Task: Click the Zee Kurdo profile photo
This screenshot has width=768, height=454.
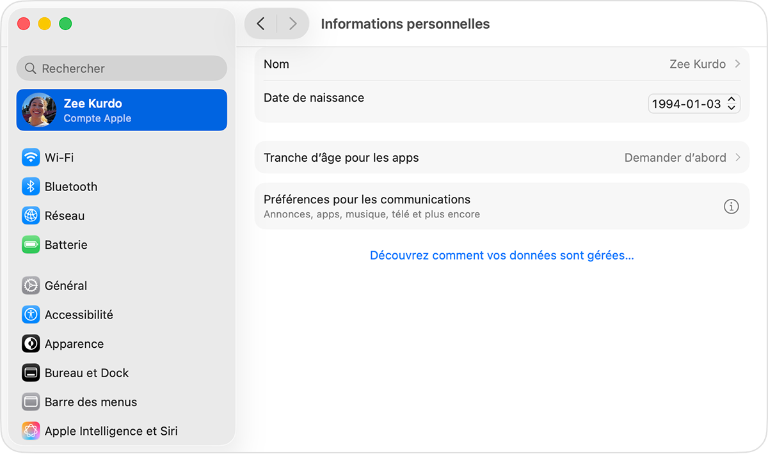Action: tap(38, 109)
